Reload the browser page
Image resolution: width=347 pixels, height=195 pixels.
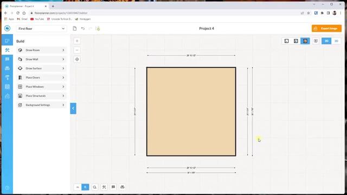point(18,13)
